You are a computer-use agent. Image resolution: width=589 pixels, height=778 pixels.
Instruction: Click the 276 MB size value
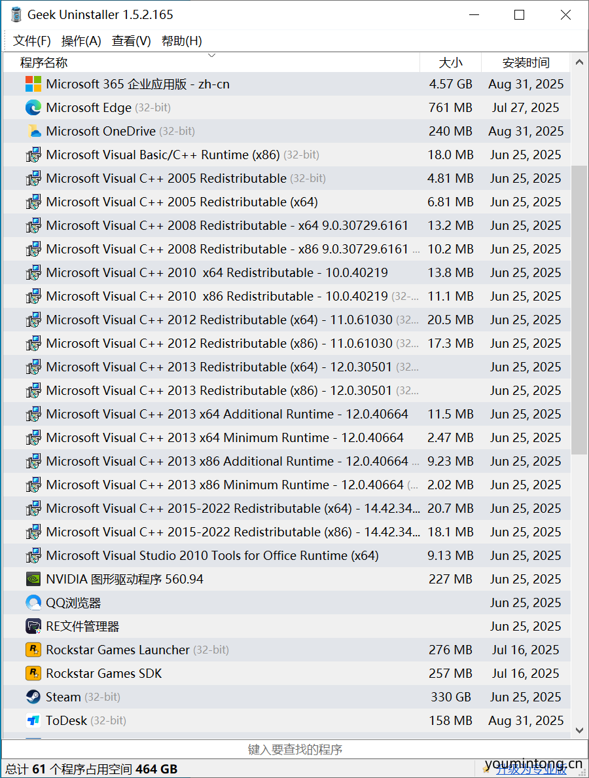(451, 650)
